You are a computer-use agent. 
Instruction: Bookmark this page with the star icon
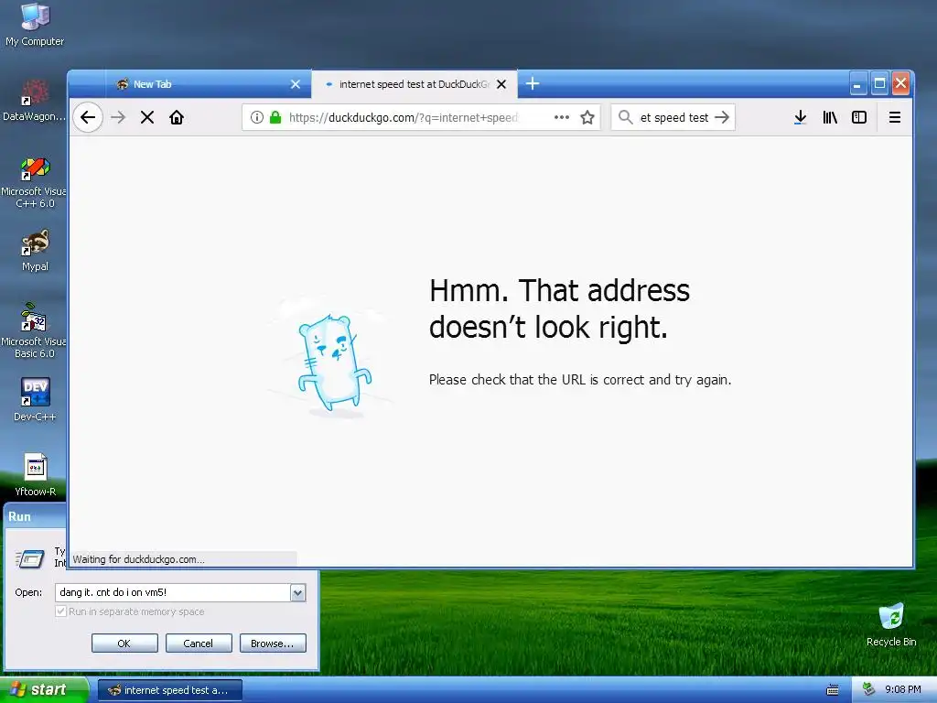point(587,117)
